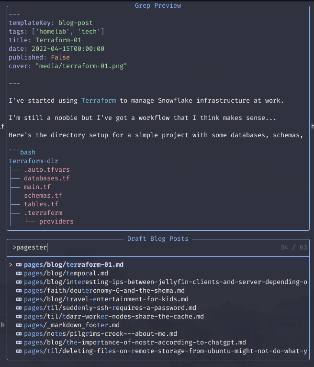Image resolution: width=314 pixels, height=367 pixels.
Task: Open the interesting-ips-between-jellyfin-clients result
Action: click(166, 282)
